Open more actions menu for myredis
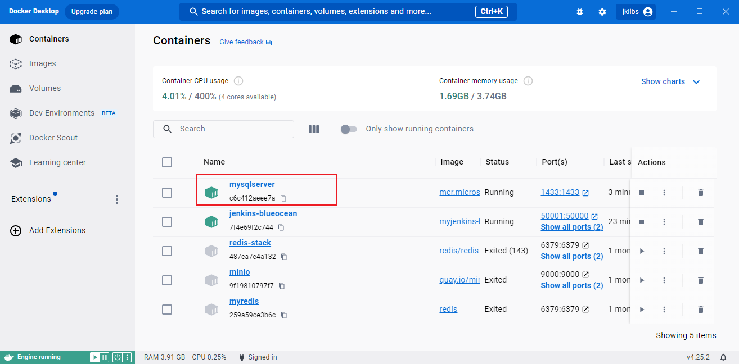The height and width of the screenshot is (364, 739). click(x=664, y=310)
